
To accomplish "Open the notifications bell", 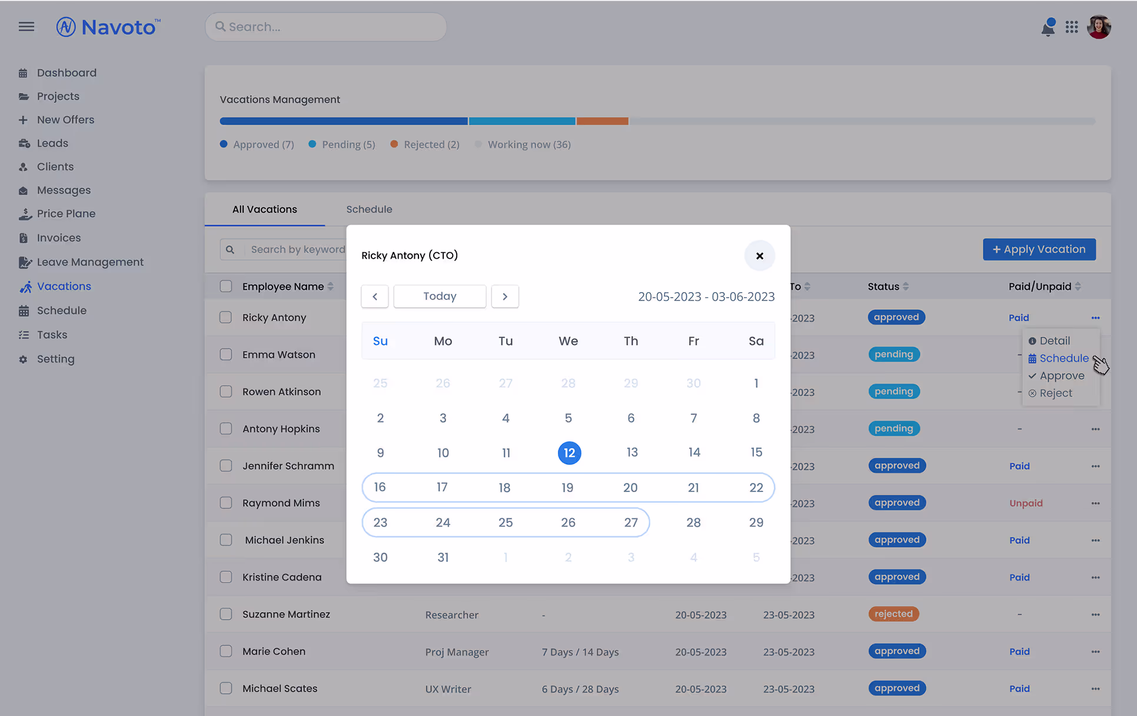I will click(1048, 27).
